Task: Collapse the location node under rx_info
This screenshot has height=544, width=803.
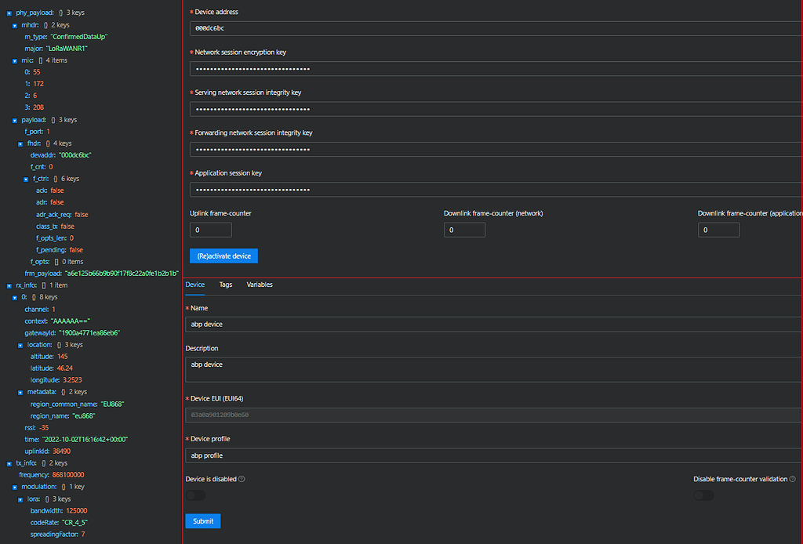Action: tap(20, 344)
